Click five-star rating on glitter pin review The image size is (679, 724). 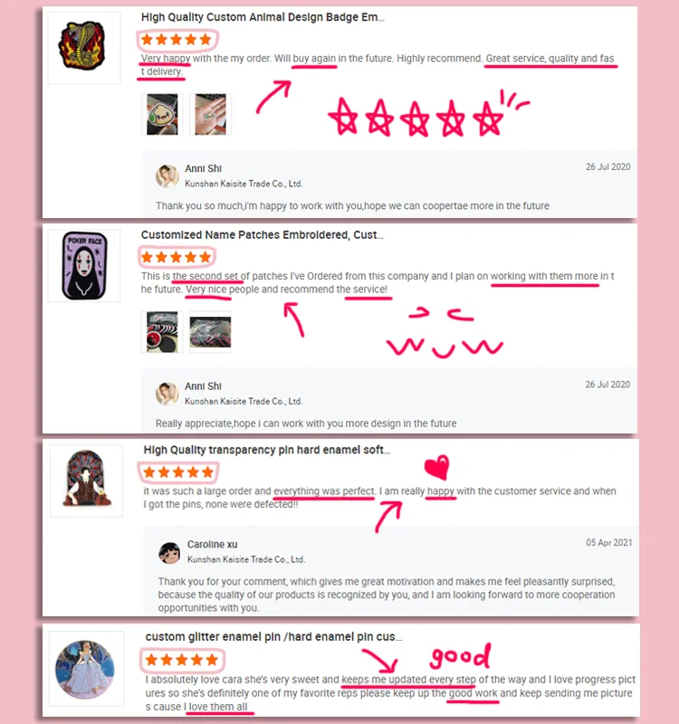point(182,660)
